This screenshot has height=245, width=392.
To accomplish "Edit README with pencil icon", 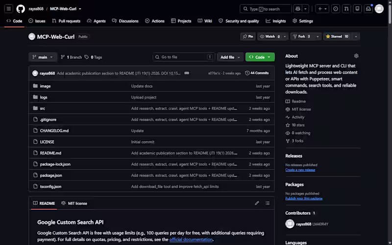I will (257, 203).
